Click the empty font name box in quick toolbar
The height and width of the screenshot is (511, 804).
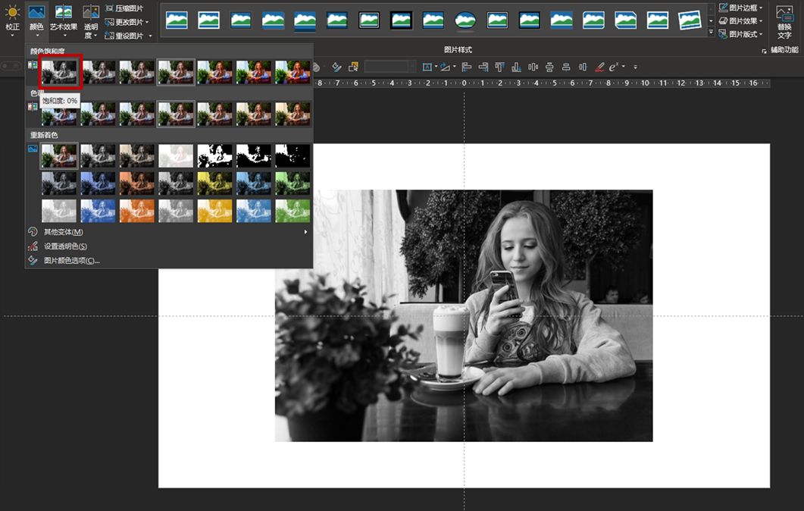click(389, 67)
